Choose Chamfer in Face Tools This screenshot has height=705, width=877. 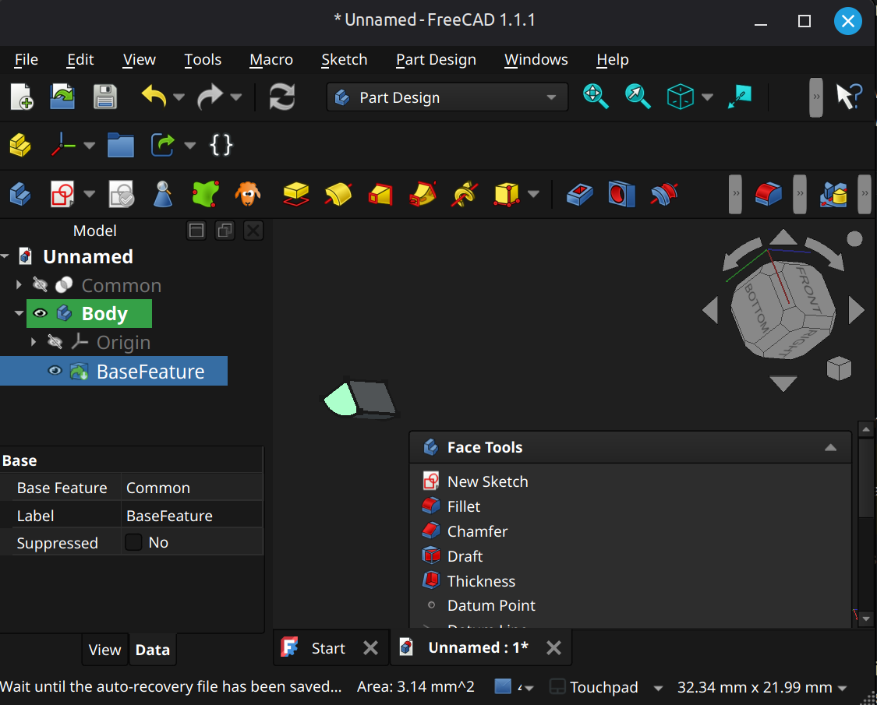tap(477, 531)
